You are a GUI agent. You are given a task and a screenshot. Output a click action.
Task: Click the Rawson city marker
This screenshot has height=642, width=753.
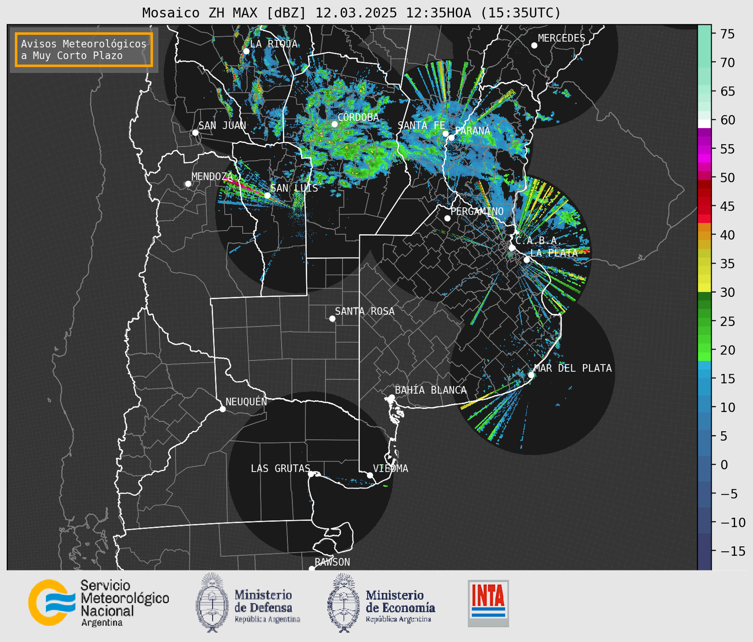tap(312, 569)
